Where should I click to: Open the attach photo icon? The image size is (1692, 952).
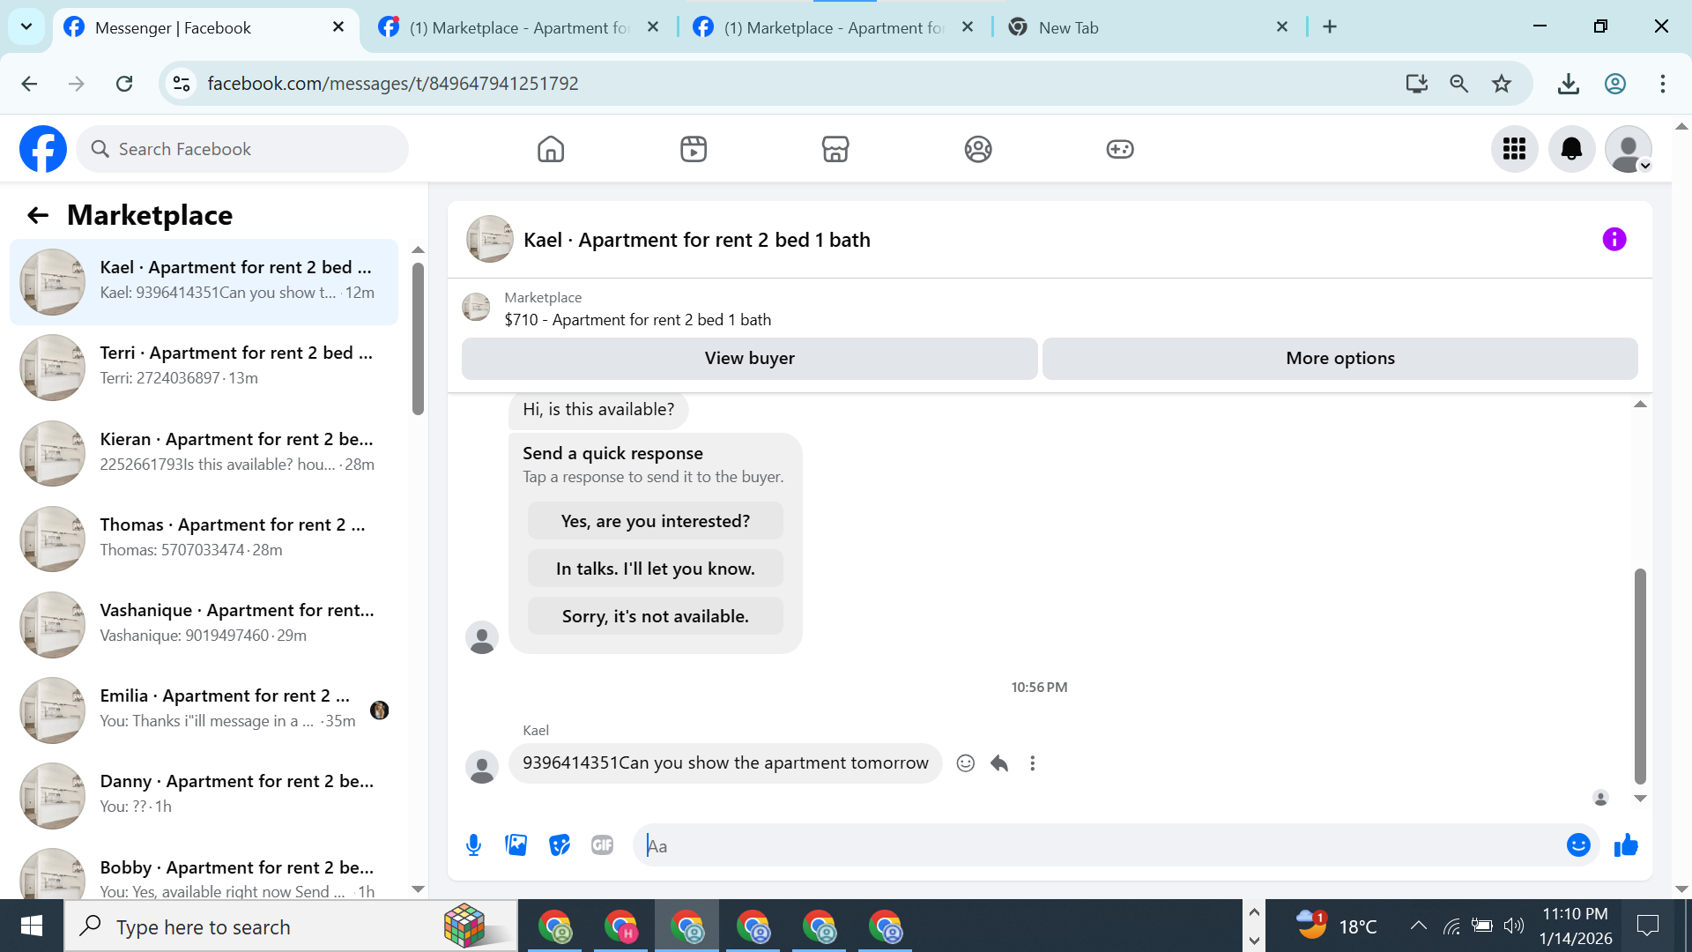(x=516, y=845)
